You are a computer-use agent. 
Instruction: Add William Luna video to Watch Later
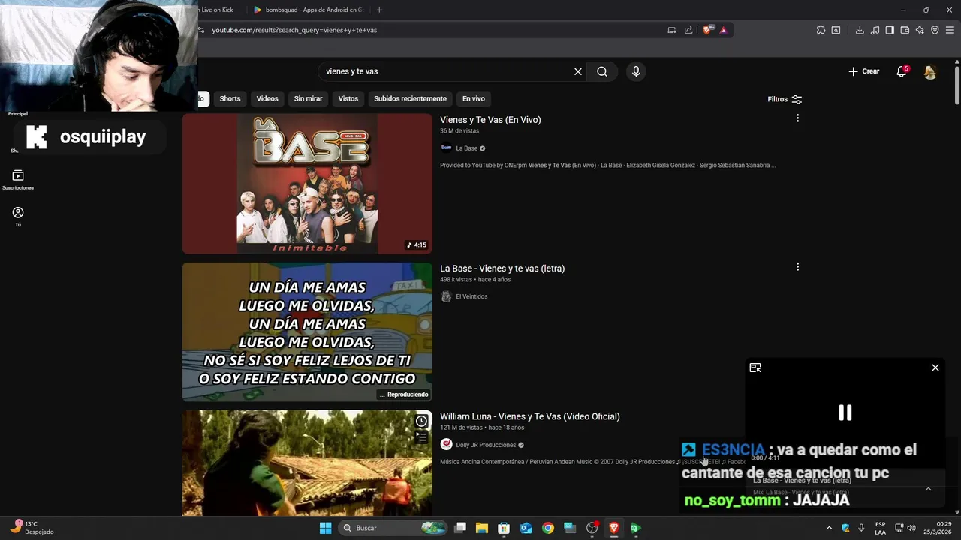(x=422, y=421)
